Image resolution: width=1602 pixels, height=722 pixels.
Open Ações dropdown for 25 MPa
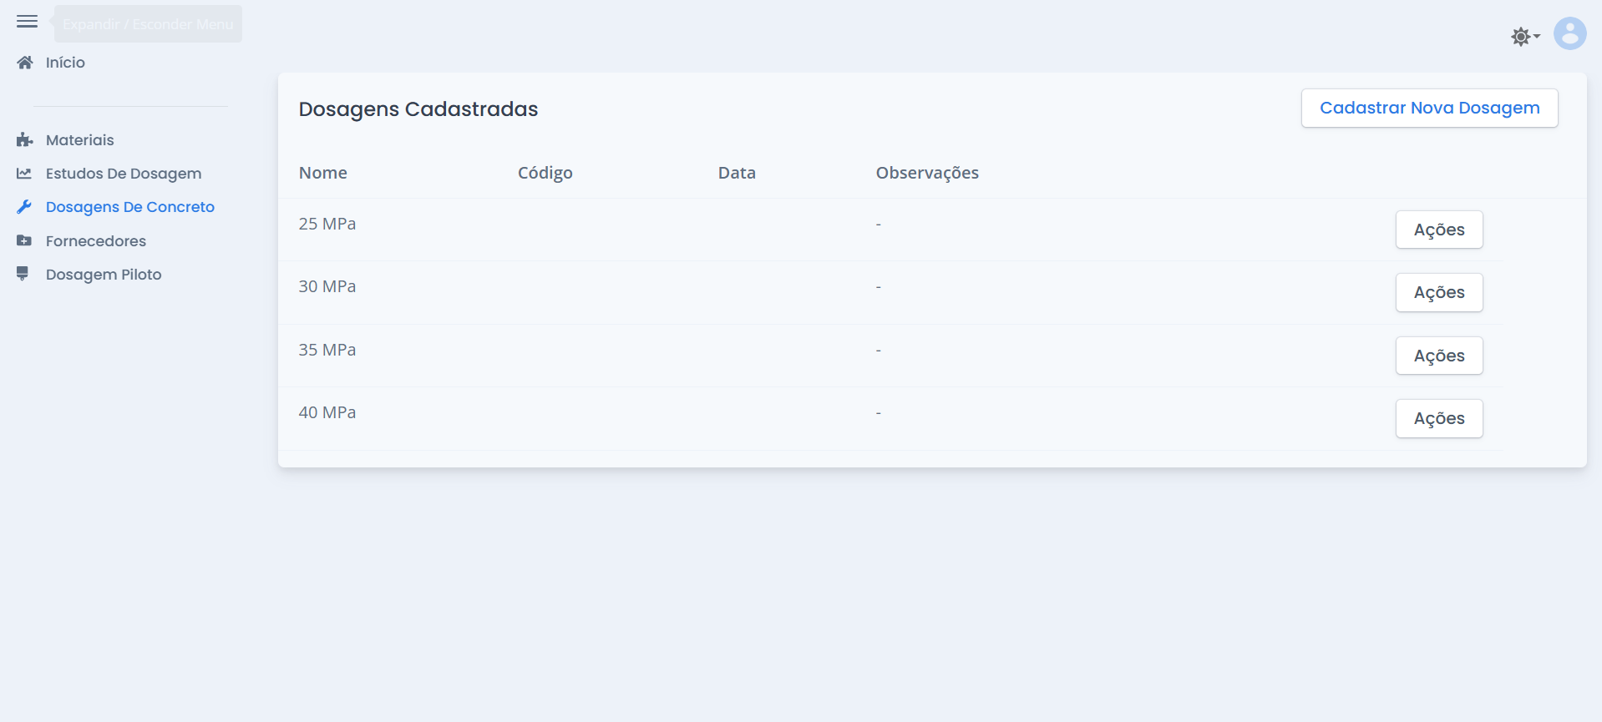[1438, 230]
